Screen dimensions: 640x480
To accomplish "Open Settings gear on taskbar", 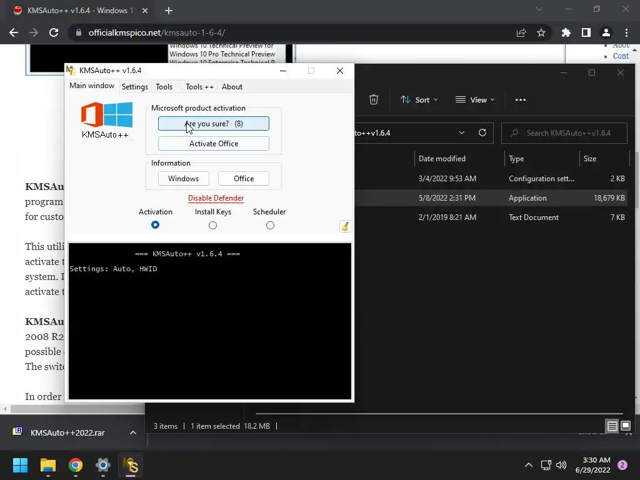I will tap(103, 465).
